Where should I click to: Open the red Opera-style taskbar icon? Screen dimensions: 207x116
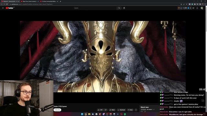[121, 114]
